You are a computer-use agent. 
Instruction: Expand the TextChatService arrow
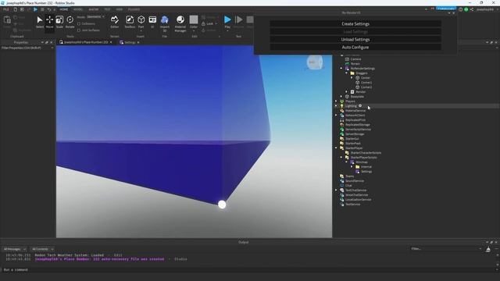pyautogui.click(x=336, y=190)
